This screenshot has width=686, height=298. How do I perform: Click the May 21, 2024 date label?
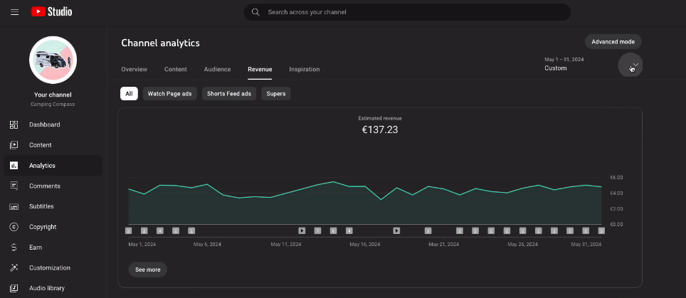[443, 244]
